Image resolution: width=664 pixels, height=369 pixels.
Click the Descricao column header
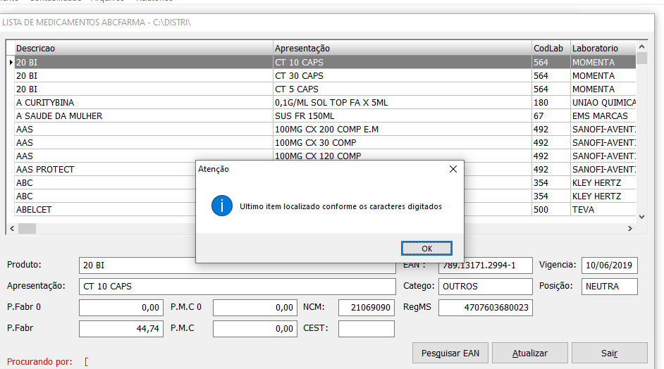click(x=144, y=49)
